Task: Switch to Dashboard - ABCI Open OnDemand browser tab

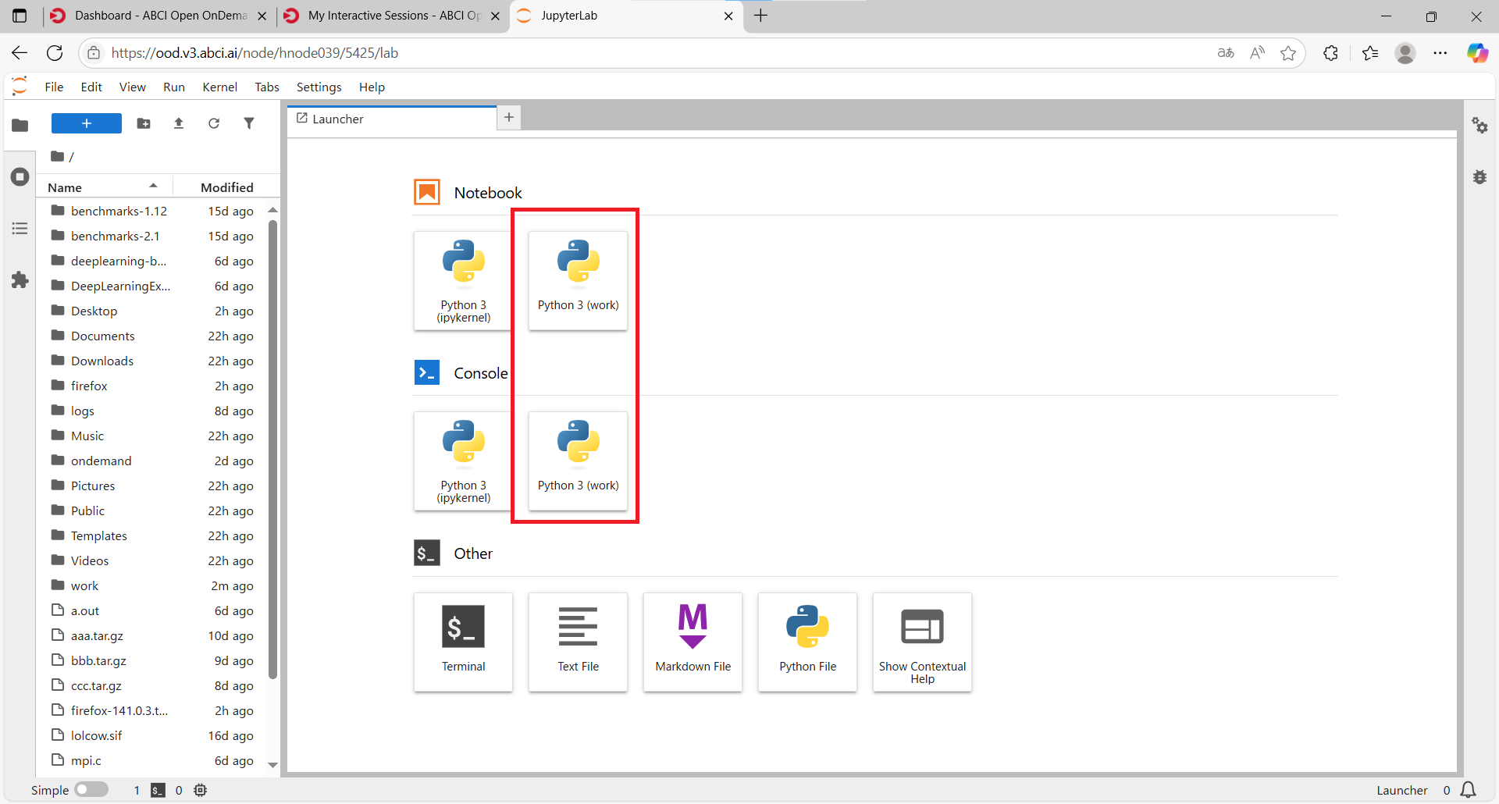Action: (x=159, y=16)
